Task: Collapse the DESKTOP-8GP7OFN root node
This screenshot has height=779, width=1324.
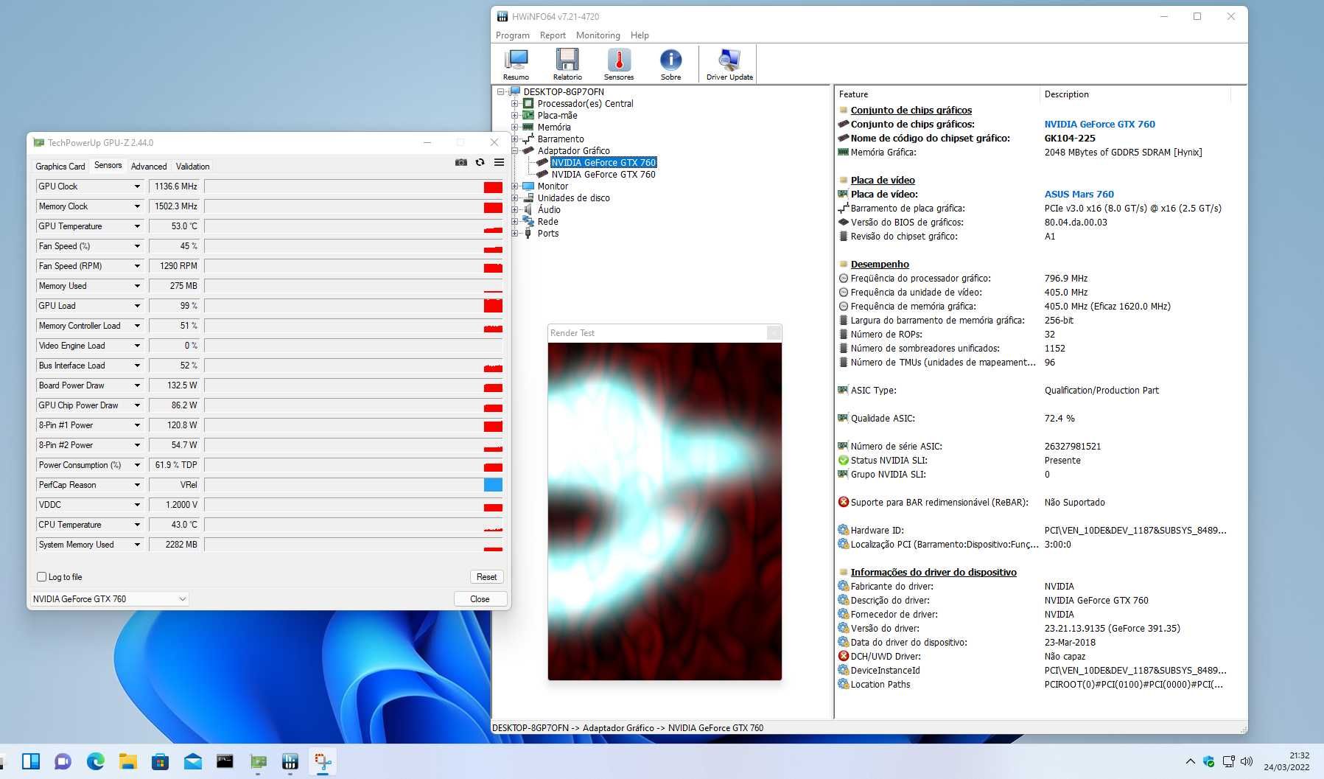Action: [x=501, y=92]
